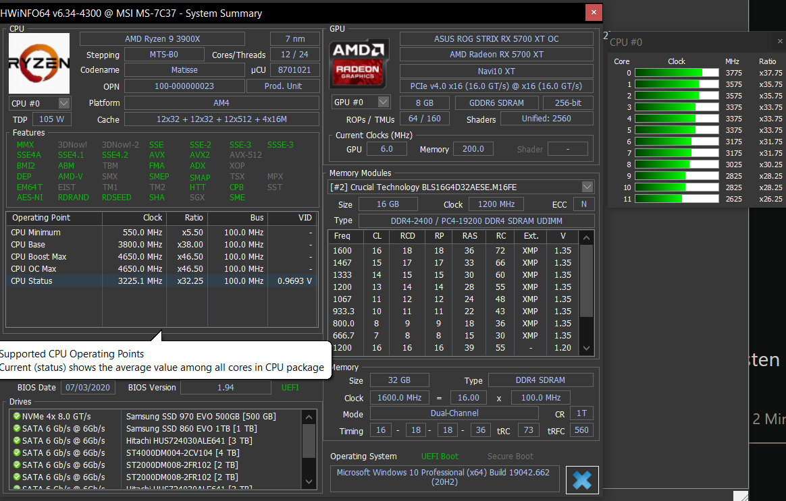Click the 32 GB memory size field

pyautogui.click(x=399, y=380)
